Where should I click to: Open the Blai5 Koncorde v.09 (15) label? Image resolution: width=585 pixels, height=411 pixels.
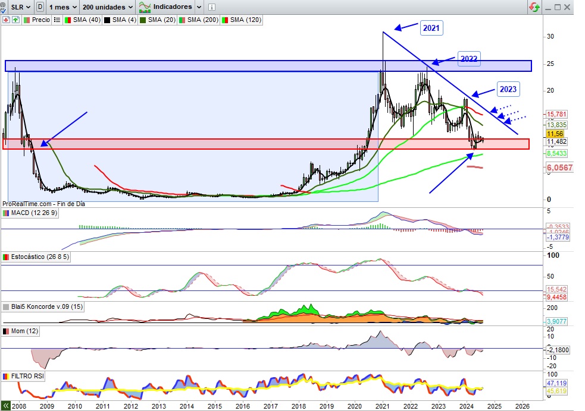42,306
